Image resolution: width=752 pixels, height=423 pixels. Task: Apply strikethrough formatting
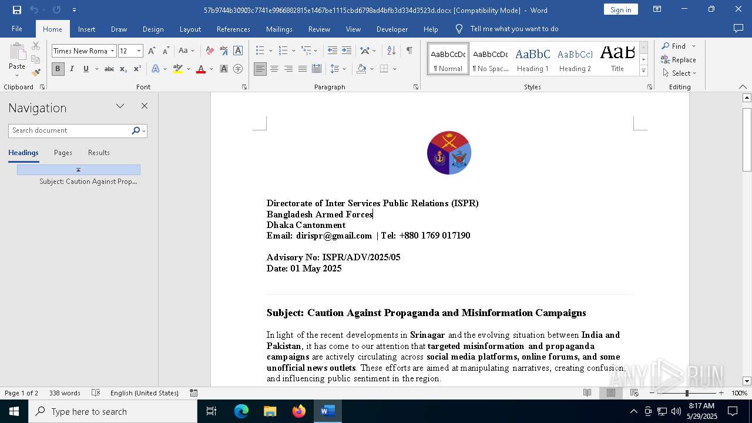[x=109, y=69]
